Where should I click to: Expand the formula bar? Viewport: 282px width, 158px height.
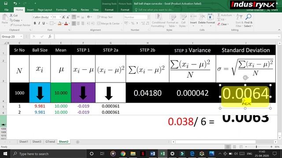point(279,36)
